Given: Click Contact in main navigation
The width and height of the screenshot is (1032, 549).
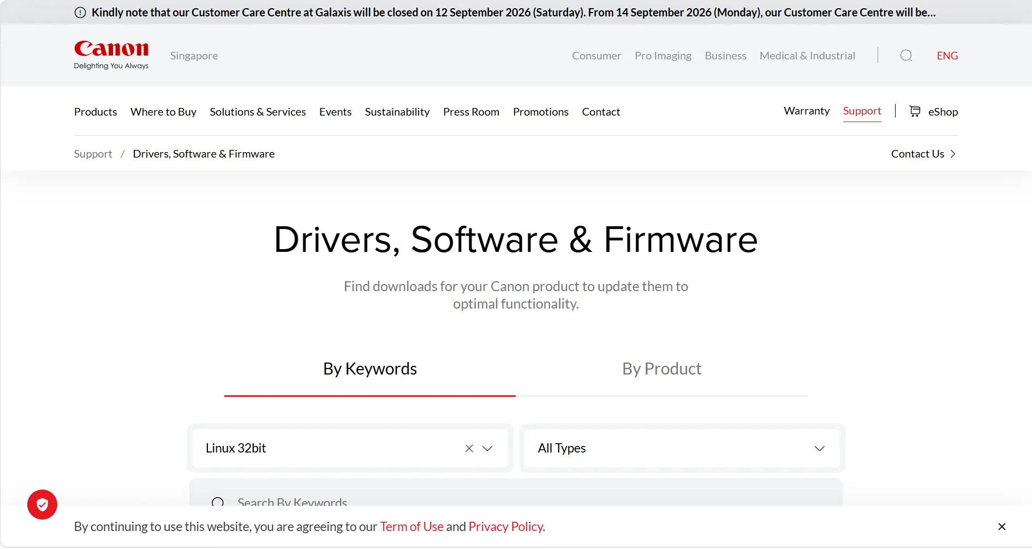Looking at the screenshot, I should click(x=601, y=112).
